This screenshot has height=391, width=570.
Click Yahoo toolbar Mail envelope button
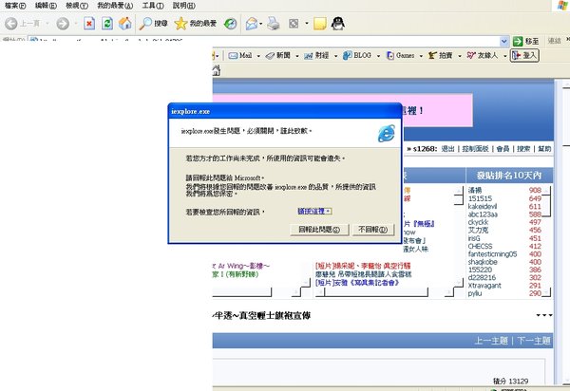240,56
